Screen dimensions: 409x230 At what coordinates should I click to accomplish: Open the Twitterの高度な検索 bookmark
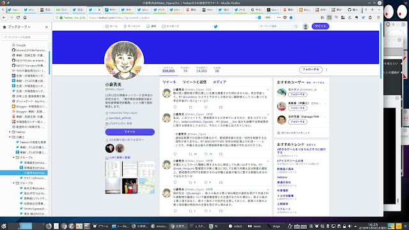click(x=31, y=142)
